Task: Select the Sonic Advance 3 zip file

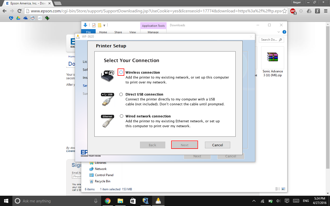Action: click(273, 62)
